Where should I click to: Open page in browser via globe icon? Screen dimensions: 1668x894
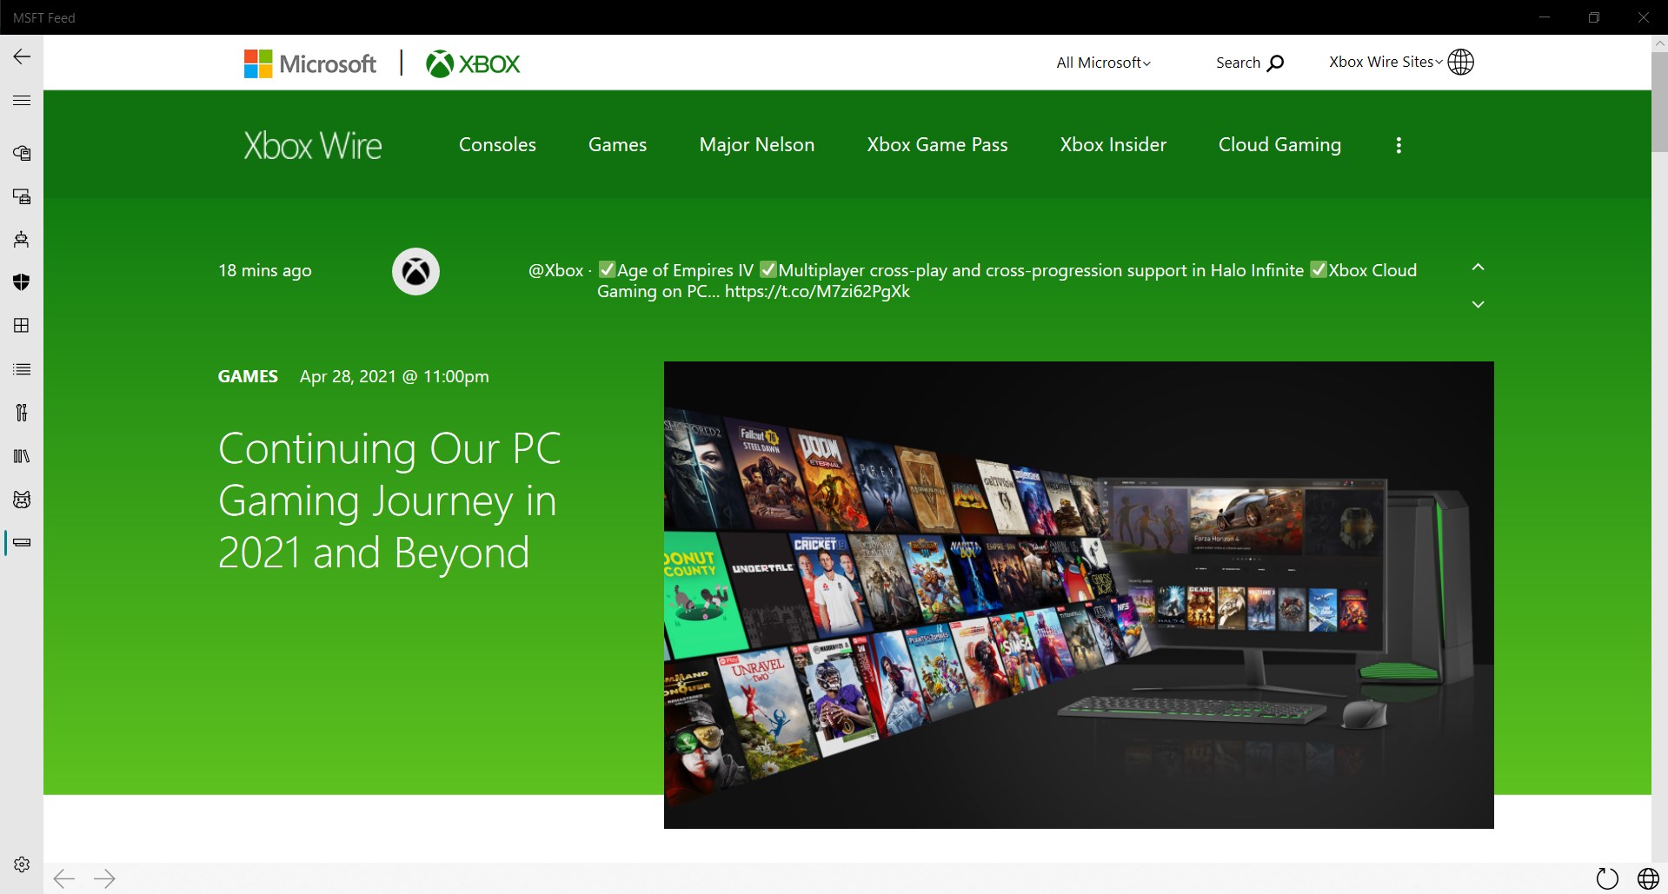(x=1648, y=878)
